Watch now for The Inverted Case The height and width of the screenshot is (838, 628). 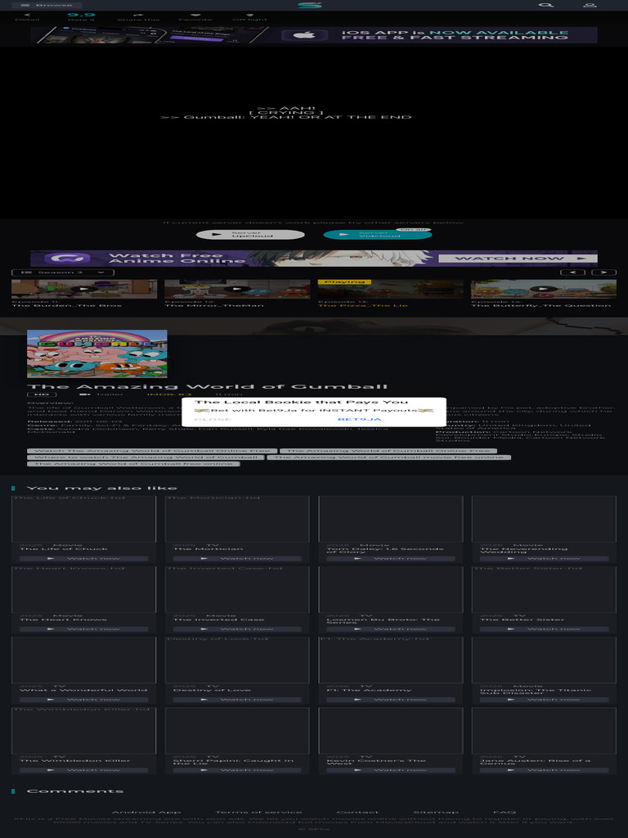pos(237,629)
